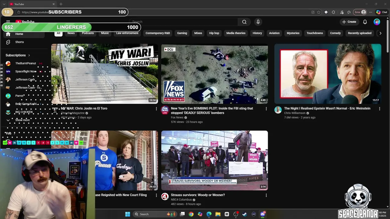Open the browser tab list dropdown
The width and height of the screenshot is (390, 219).
pos(4,4)
